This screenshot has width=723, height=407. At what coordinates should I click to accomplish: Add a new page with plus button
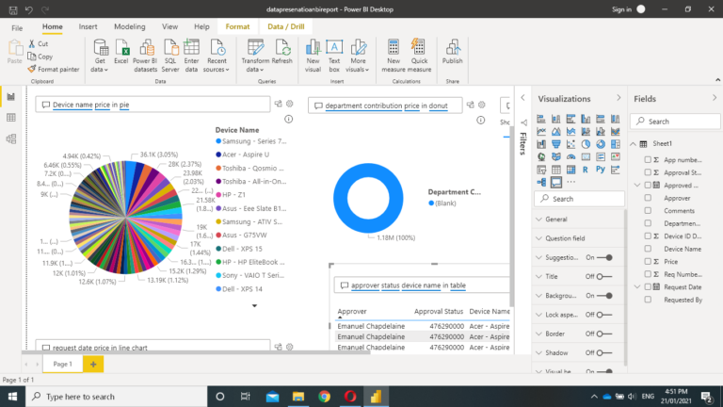point(93,364)
